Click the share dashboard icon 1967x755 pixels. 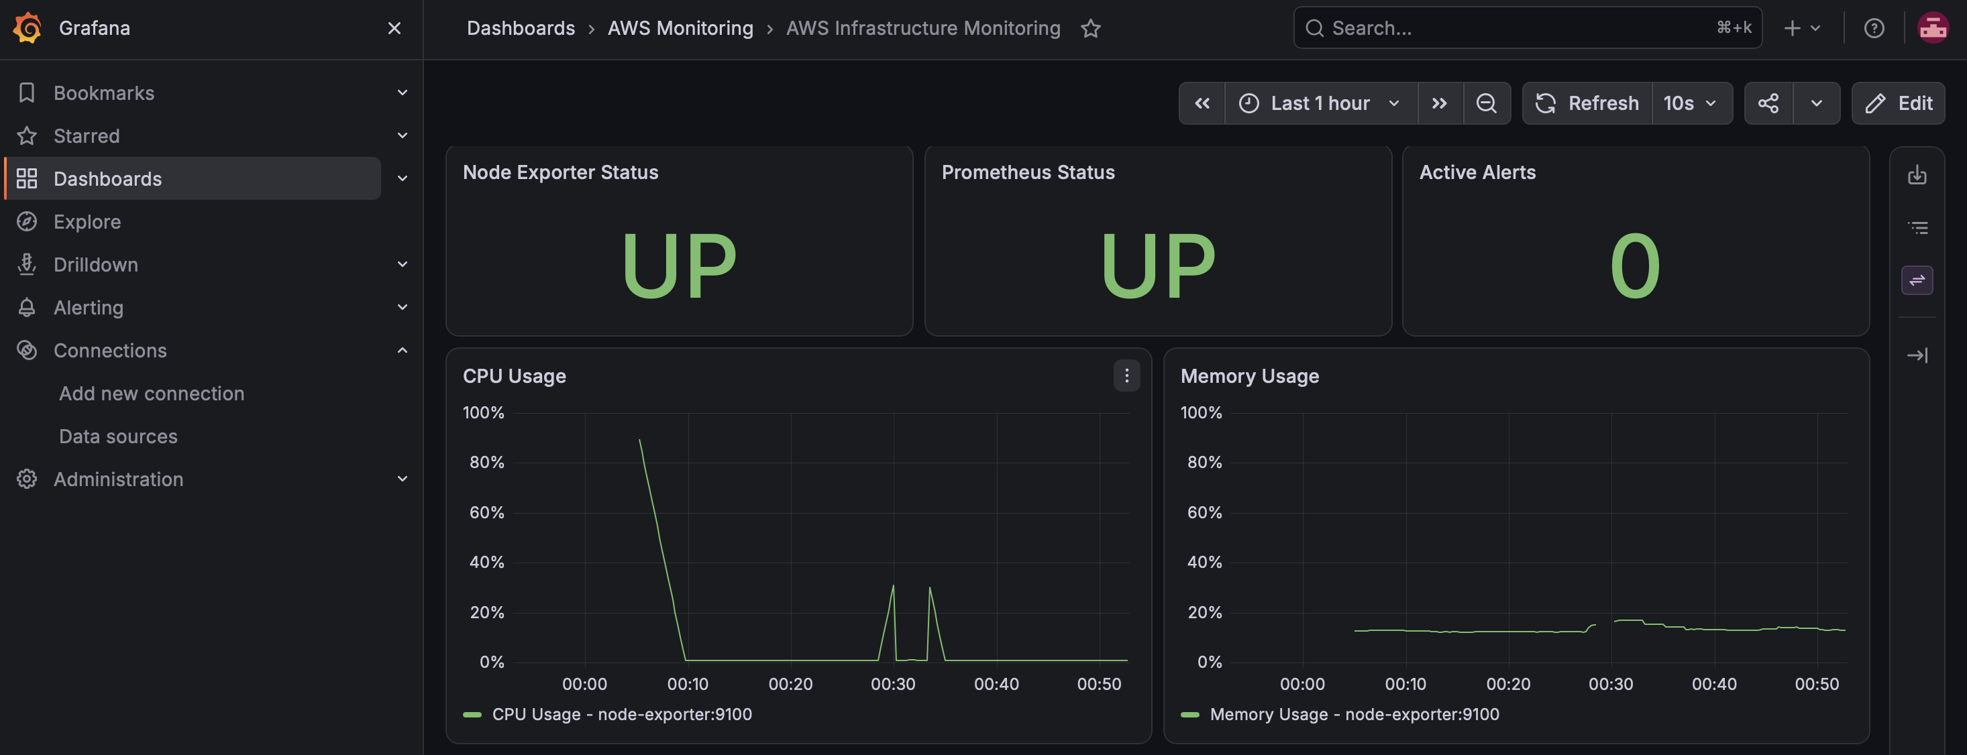pos(1768,103)
